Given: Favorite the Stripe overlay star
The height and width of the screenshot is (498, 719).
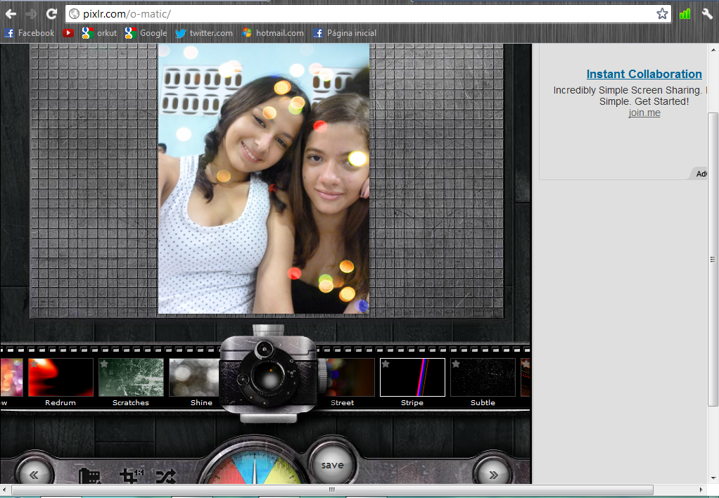Looking at the screenshot, I should coord(386,364).
